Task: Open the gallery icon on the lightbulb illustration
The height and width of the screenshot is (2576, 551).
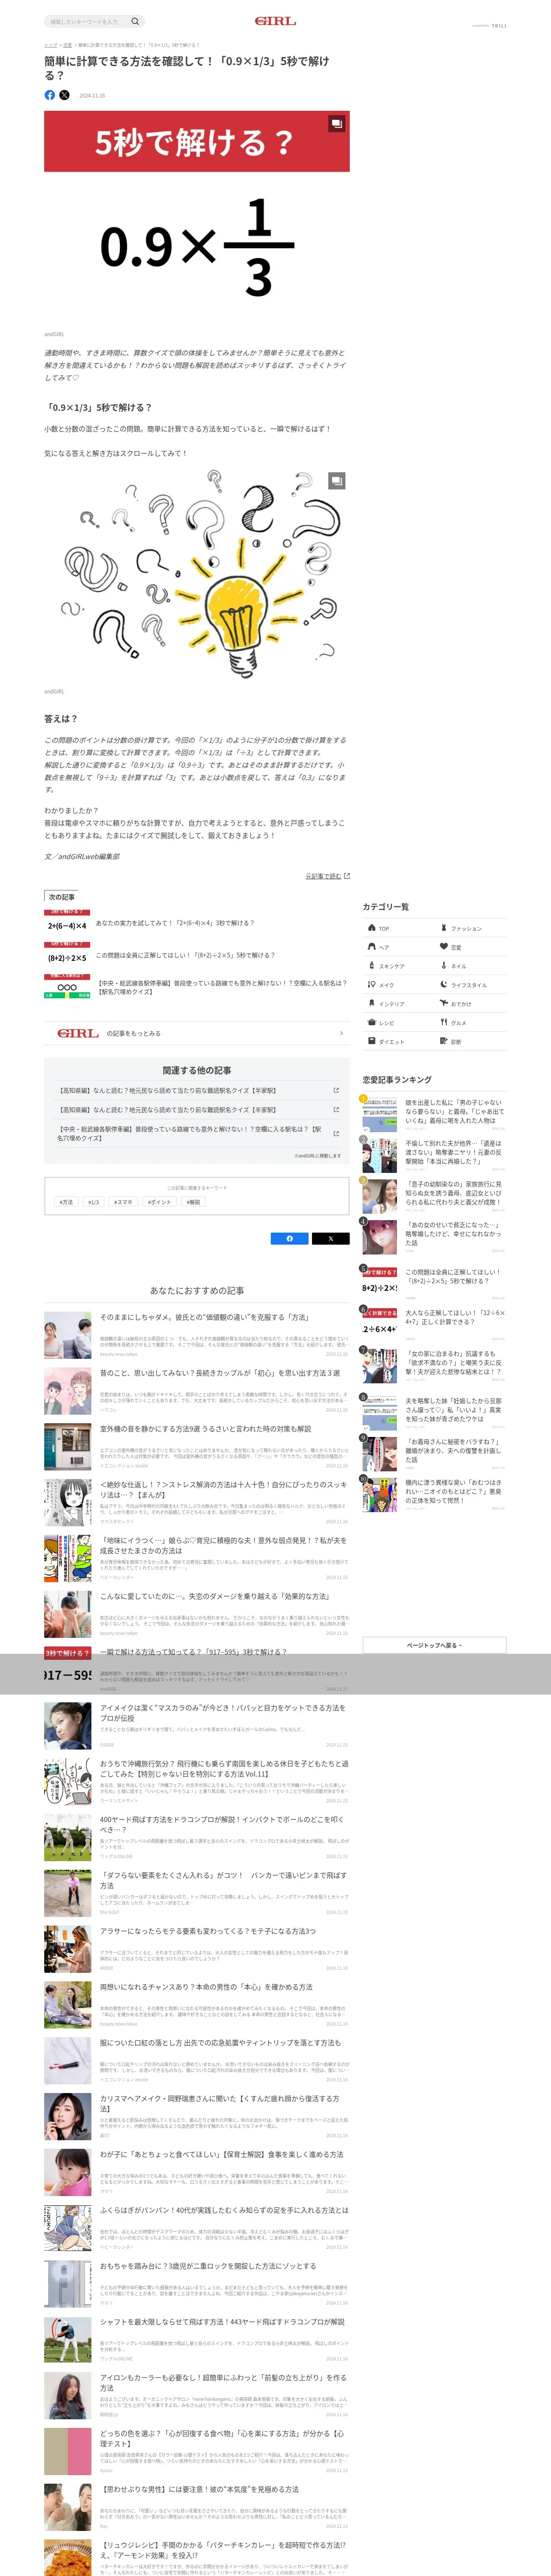Action: [x=337, y=481]
